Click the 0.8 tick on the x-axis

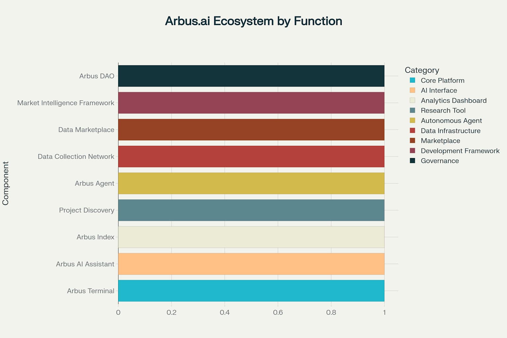pyautogui.click(x=331, y=312)
